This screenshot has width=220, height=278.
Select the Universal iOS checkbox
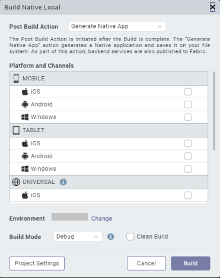coord(188,195)
